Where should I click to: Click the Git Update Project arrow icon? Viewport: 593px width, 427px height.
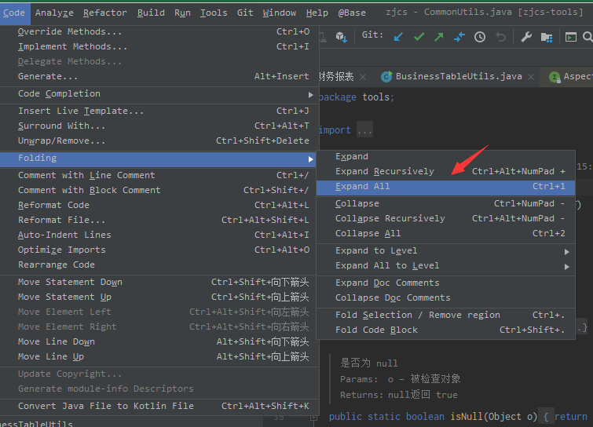pos(398,37)
